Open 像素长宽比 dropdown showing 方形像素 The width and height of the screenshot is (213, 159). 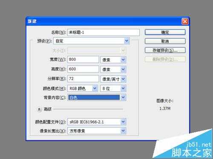click(97, 131)
